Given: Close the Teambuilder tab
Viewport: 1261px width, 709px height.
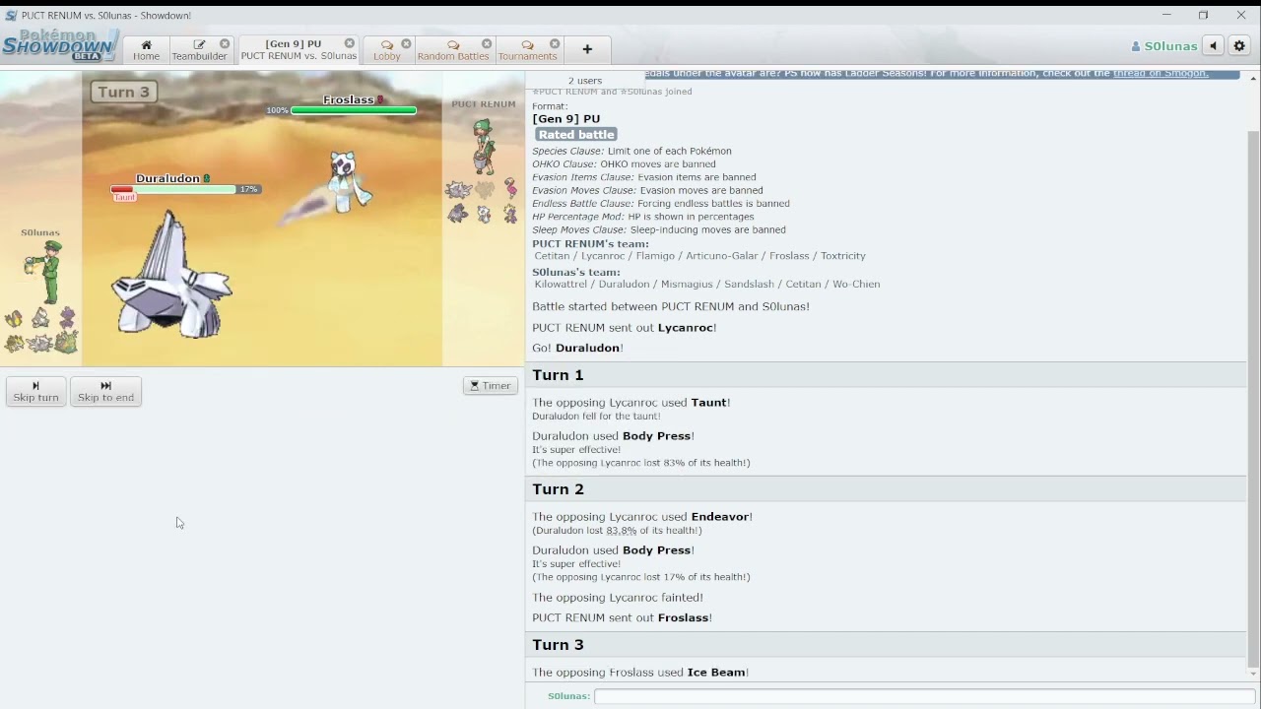Looking at the screenshot, I should point(225,44).
